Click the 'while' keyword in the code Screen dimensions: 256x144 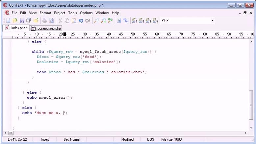tap(38, 52)
